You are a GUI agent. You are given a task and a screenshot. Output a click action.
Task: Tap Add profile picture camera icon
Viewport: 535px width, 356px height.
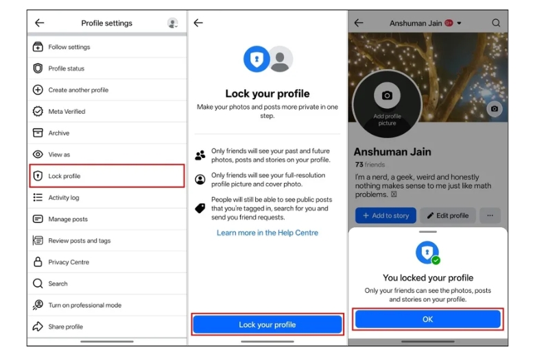(x=387, y=95)
